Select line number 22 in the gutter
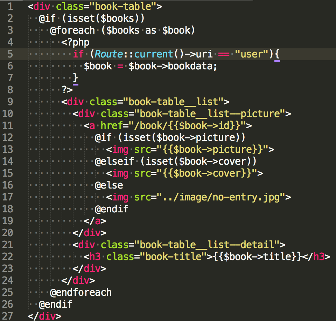The width and height of the screenshot is (336, 321). tap(8, 257)
